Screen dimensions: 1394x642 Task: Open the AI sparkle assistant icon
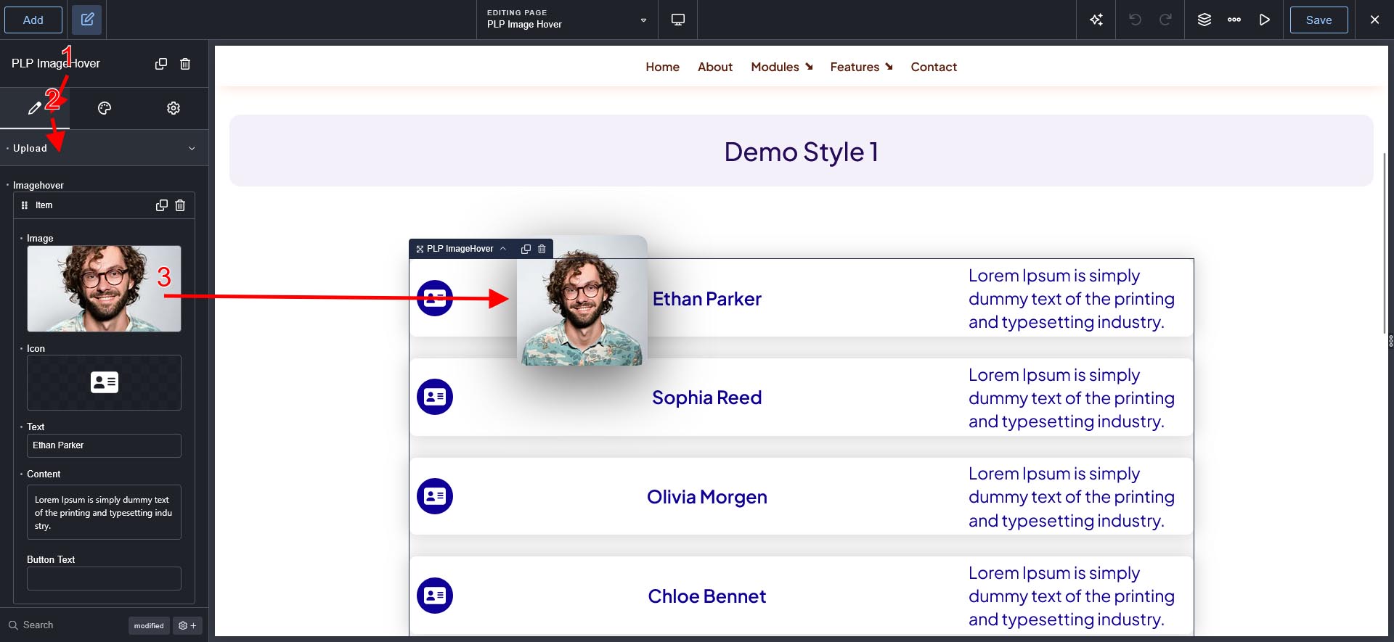[1096, 20]
